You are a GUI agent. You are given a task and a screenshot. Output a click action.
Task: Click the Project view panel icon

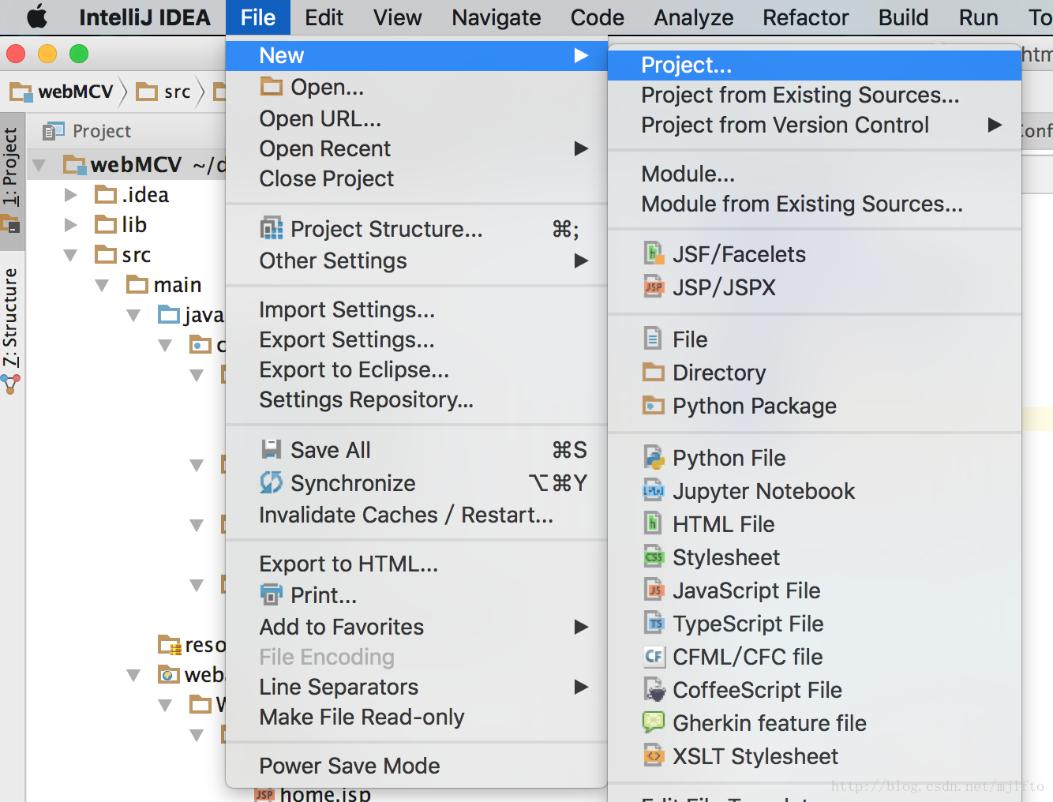pos(54,131)
